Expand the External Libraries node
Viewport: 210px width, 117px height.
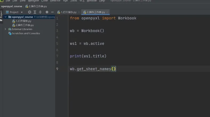[x=6, y=29]
